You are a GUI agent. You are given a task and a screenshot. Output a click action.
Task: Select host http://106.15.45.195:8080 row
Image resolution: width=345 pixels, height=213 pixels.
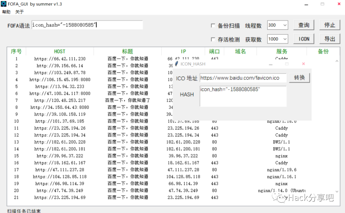[x=60, y=79]
